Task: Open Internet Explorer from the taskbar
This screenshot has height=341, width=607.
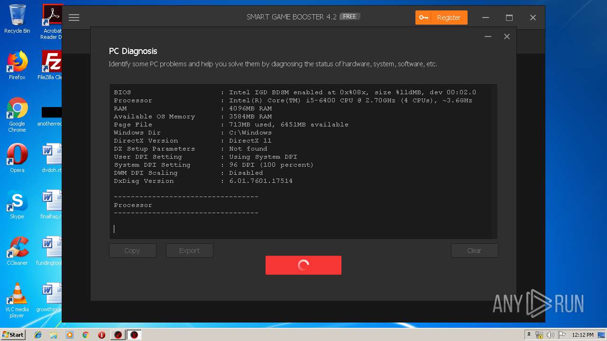Action: 38,335
